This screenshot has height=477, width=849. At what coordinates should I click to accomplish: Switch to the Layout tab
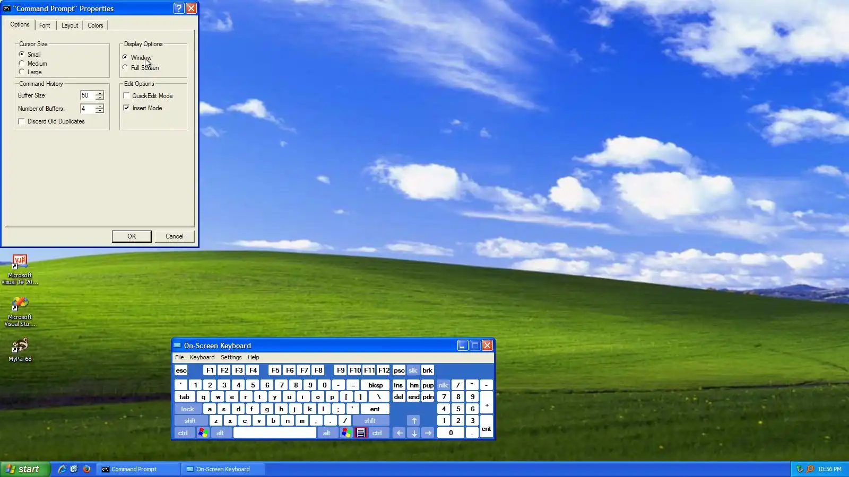70,25
